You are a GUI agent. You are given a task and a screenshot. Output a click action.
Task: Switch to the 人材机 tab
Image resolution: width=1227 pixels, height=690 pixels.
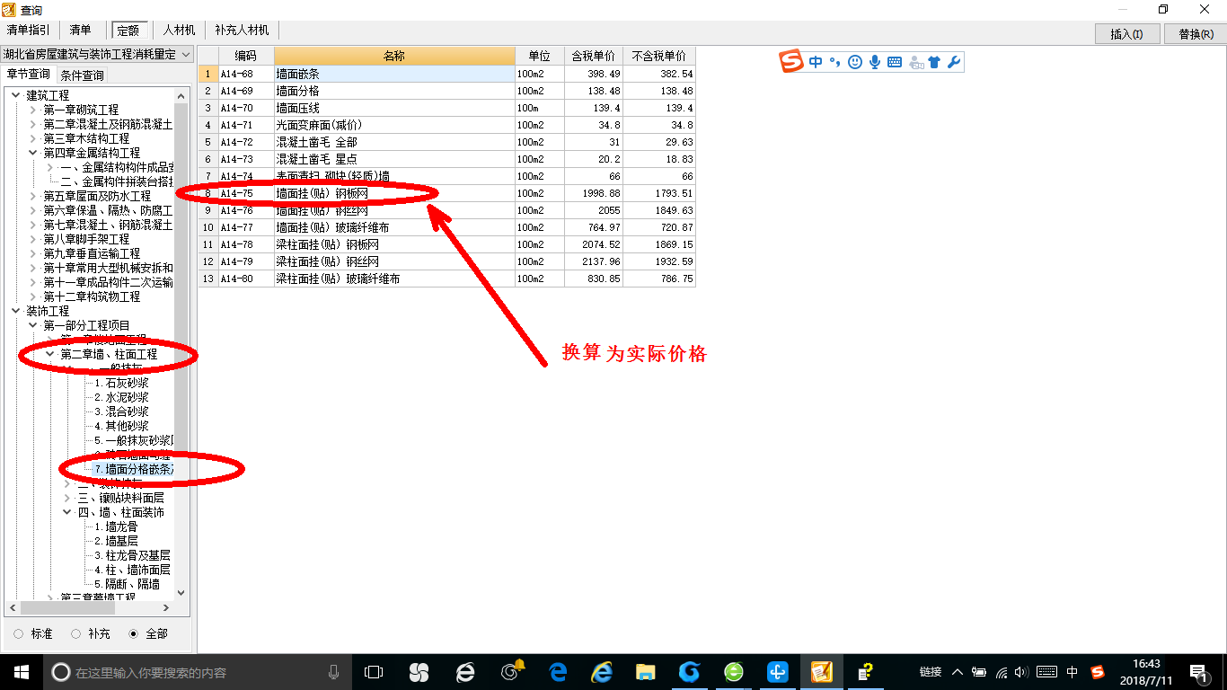point(179,31)
